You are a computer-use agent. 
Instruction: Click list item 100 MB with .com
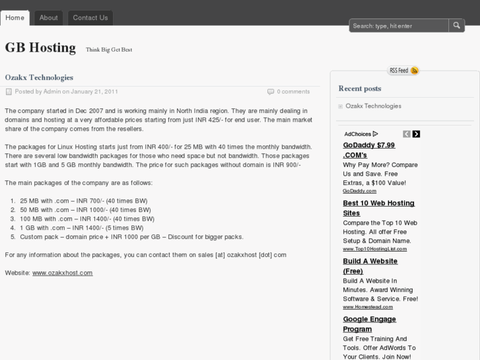(x=87, y=219)
